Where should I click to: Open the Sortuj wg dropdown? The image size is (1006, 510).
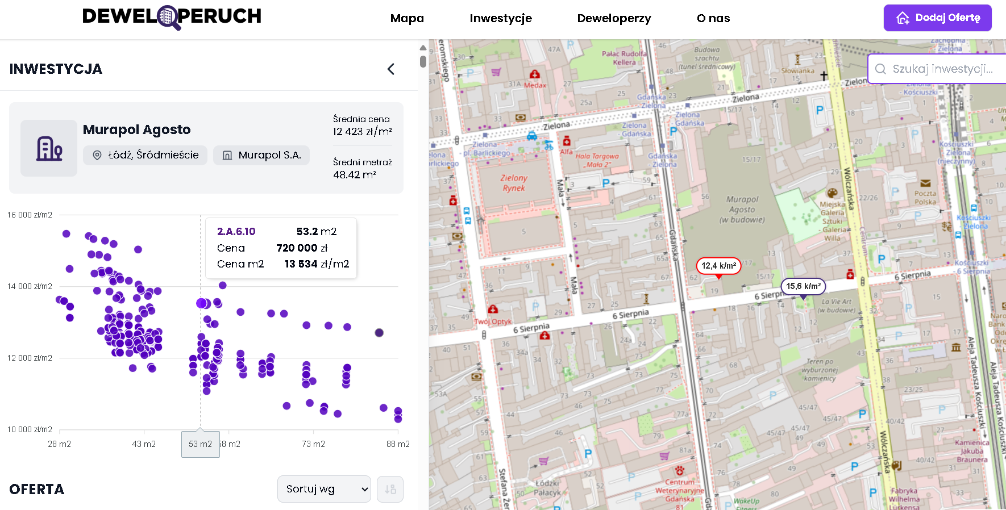coord(324,489)
